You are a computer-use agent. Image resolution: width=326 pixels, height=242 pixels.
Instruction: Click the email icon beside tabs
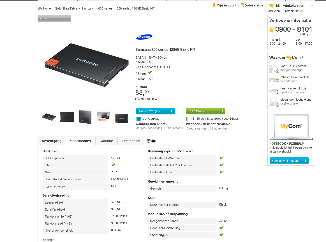tap(149, 141)
